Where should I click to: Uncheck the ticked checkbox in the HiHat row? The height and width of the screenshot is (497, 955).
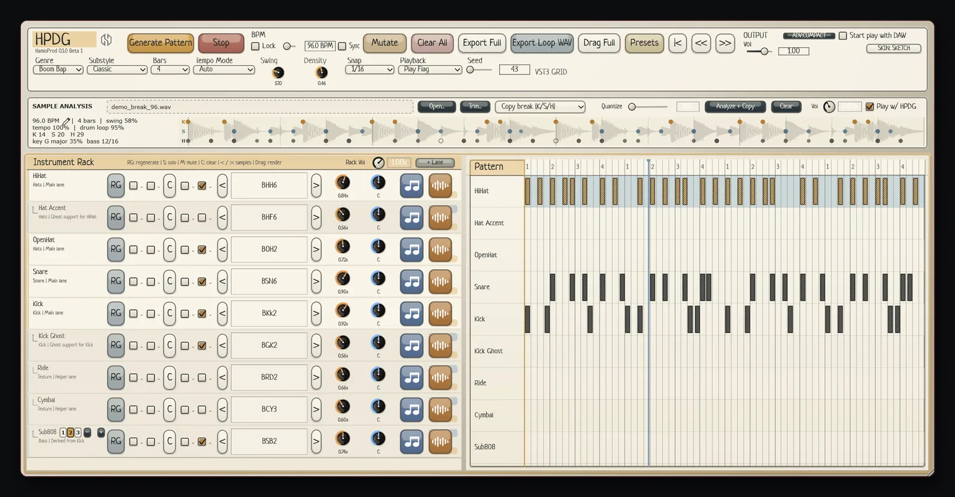pos(202,186)
